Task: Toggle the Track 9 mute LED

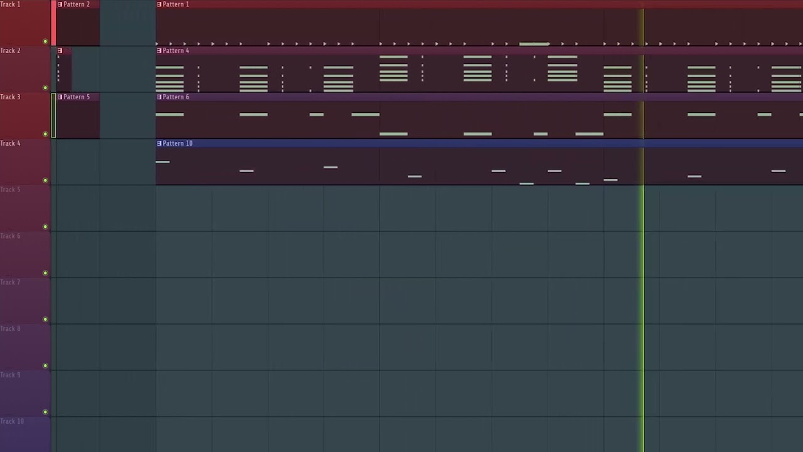Action: (x=45, y=412)
